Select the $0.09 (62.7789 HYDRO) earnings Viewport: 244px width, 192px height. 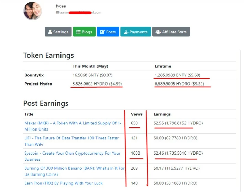click(x=175, y=138)
